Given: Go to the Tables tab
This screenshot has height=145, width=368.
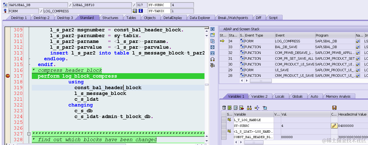Looking at the screenshot, I should pyautogui.click(x=131, y=18).
